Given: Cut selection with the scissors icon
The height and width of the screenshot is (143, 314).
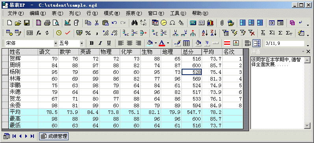Looking at the screenshot, I should [97, 23].
